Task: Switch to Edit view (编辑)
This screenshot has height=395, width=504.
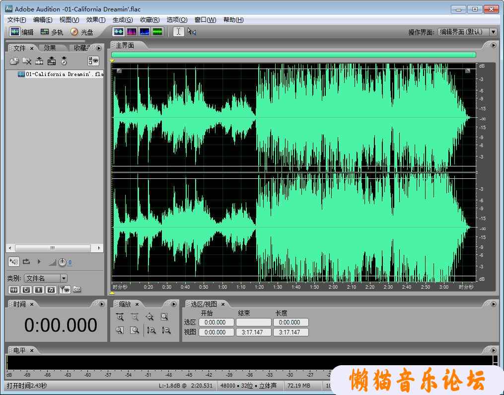Action: coord(21,32)
